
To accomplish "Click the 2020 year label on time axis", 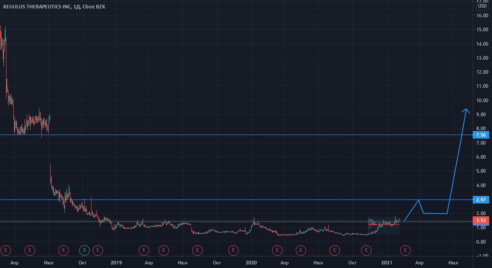I will tap(251, 263).
